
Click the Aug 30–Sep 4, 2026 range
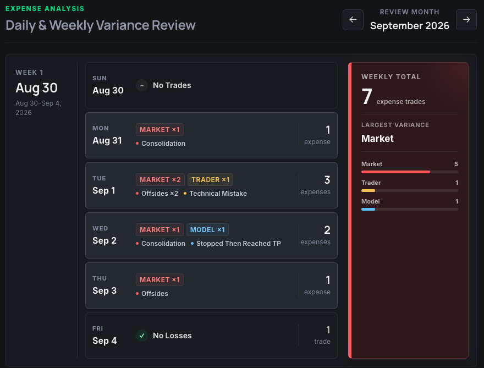click(x=38, y=108)
